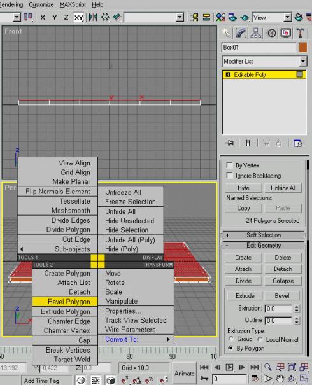
Task: Click the Animate button
Action: click(184, 374)
